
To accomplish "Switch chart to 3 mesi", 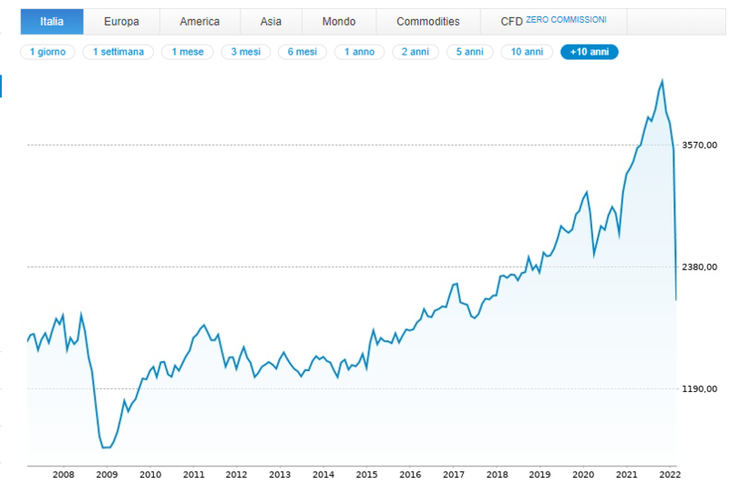I will pos(245,52).
